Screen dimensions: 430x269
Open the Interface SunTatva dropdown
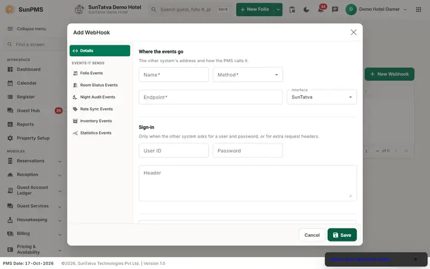click(x=322, y=97)
